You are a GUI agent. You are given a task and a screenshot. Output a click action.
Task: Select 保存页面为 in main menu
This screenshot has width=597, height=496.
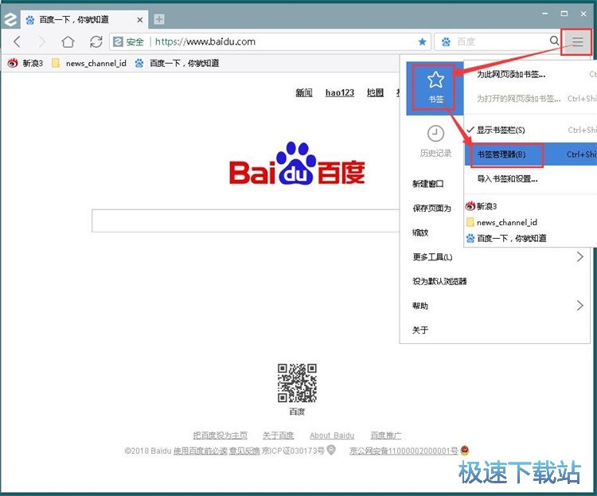click(x=431, y=208)
